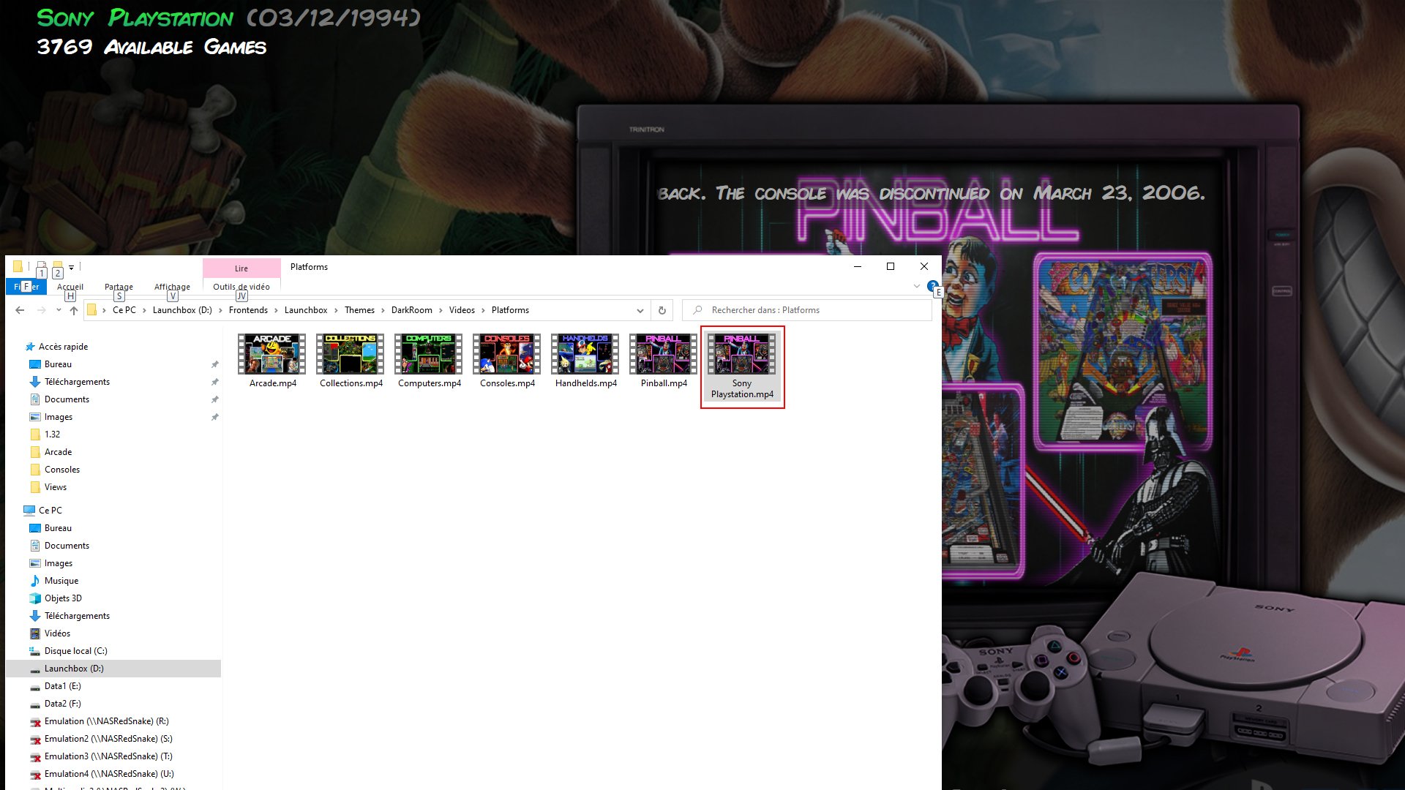Screen dimensions: 1405x790
Task: Open the Quick Access Toolbar customize dropdown
Action: [71, 267]
